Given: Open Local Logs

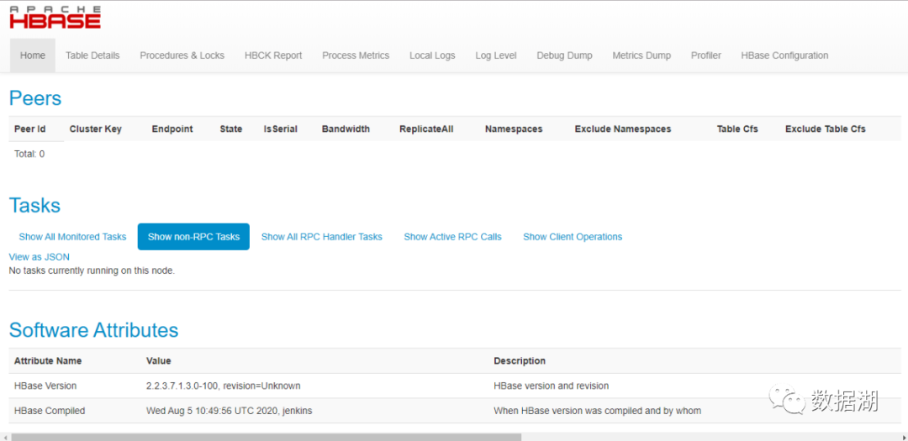Looking at the screenshot, I should click(x=432, y=55).
